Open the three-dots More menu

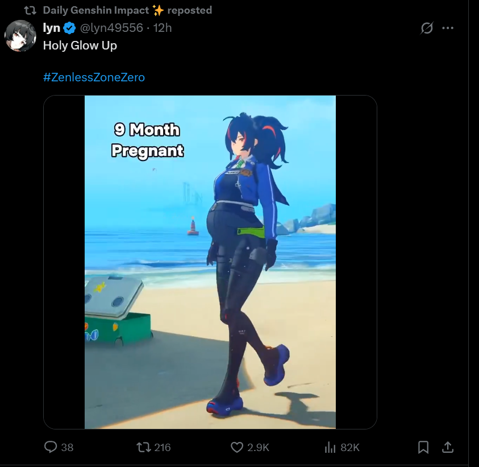(448, 28)
